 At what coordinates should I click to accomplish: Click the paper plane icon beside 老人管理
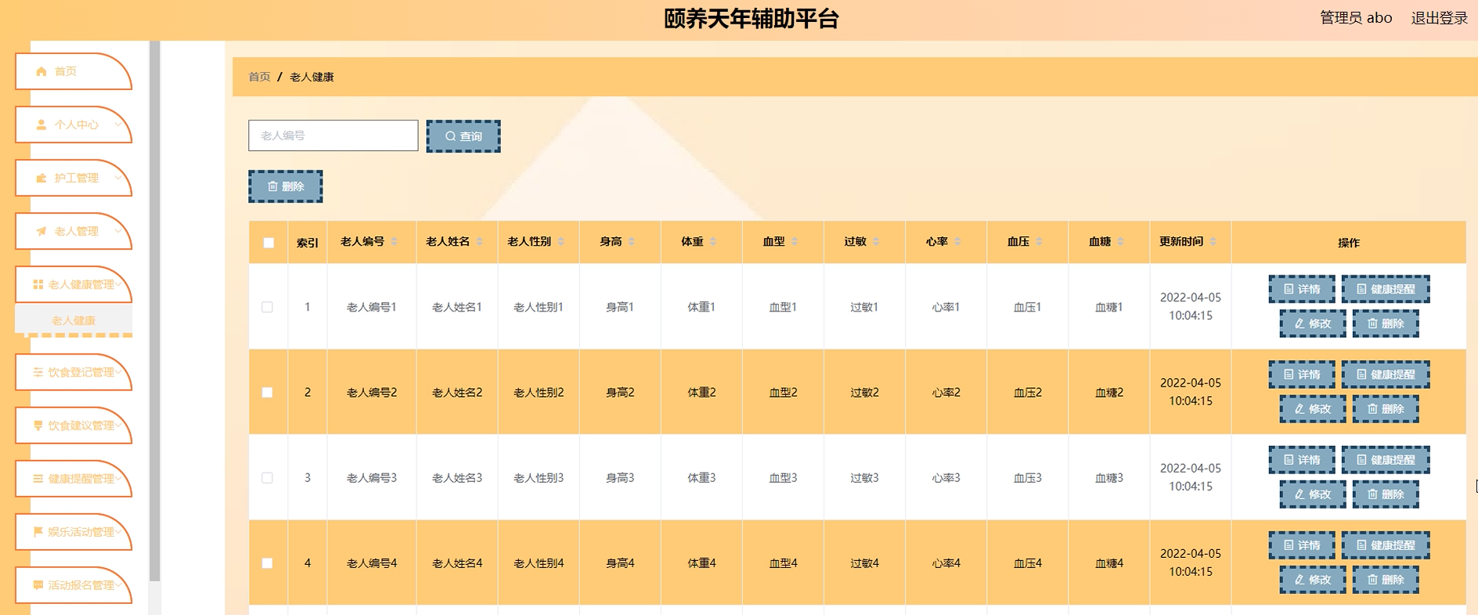tap(41, 231)
